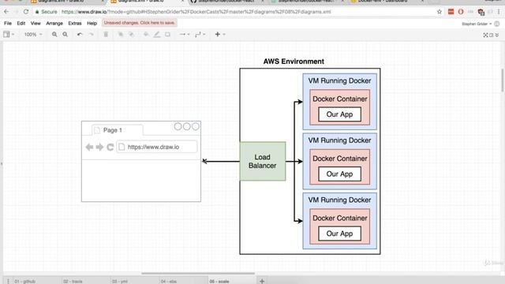Open the Extras menu
Image resolution: width=505 pixels, height=284 pixels.
coord(75,23)
